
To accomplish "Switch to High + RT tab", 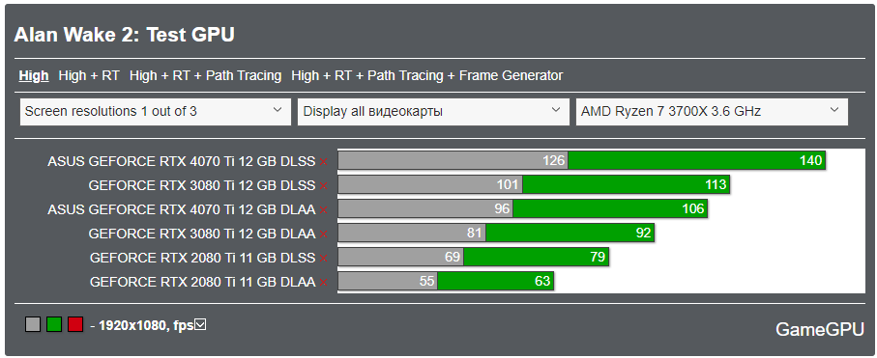I will coord(89,75).
